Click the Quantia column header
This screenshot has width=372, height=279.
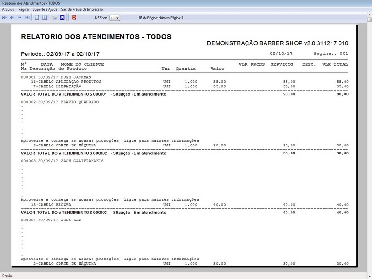pyautogui.click(x=186, y=68)
